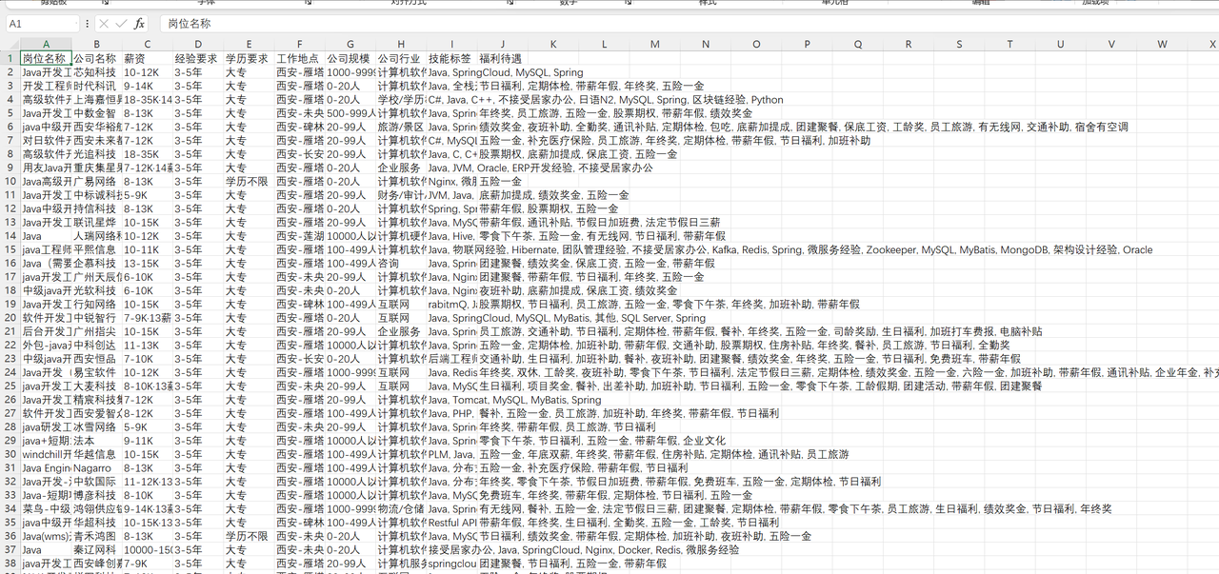The image size is (1219, 574).
Task: Select row 12 header
Action: point(10,208)
